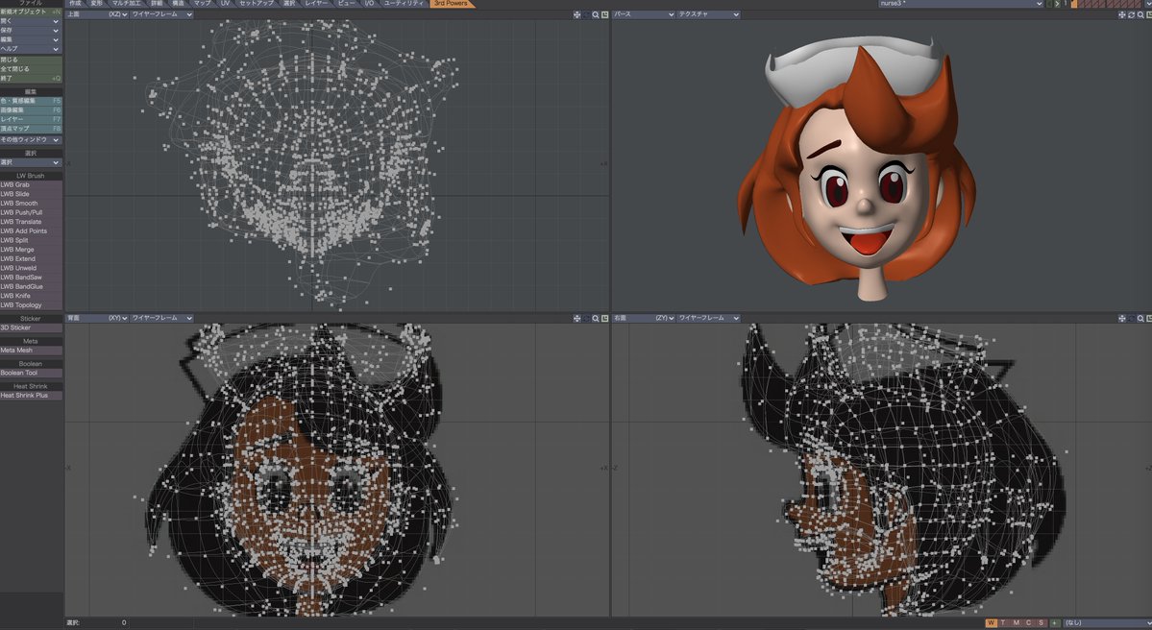1152x630 pixels.
Task: Select the orange active layer slot
Action: click(1073, 4)
